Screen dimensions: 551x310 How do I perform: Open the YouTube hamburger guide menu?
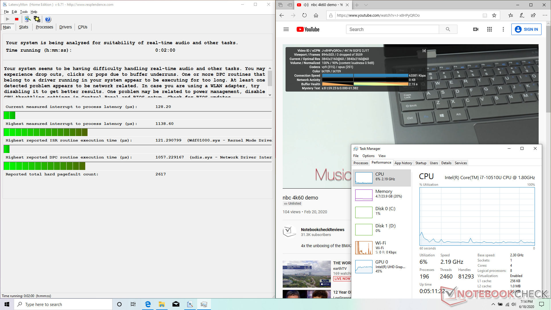point(286,29)
